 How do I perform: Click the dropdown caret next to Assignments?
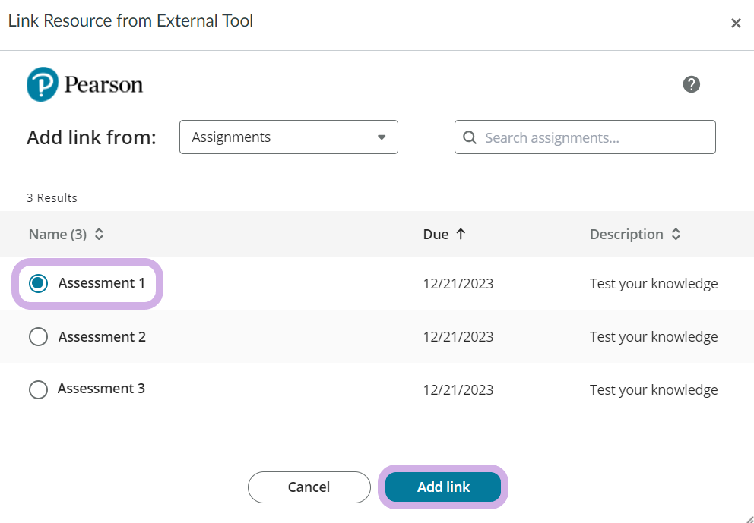point(382,137)
